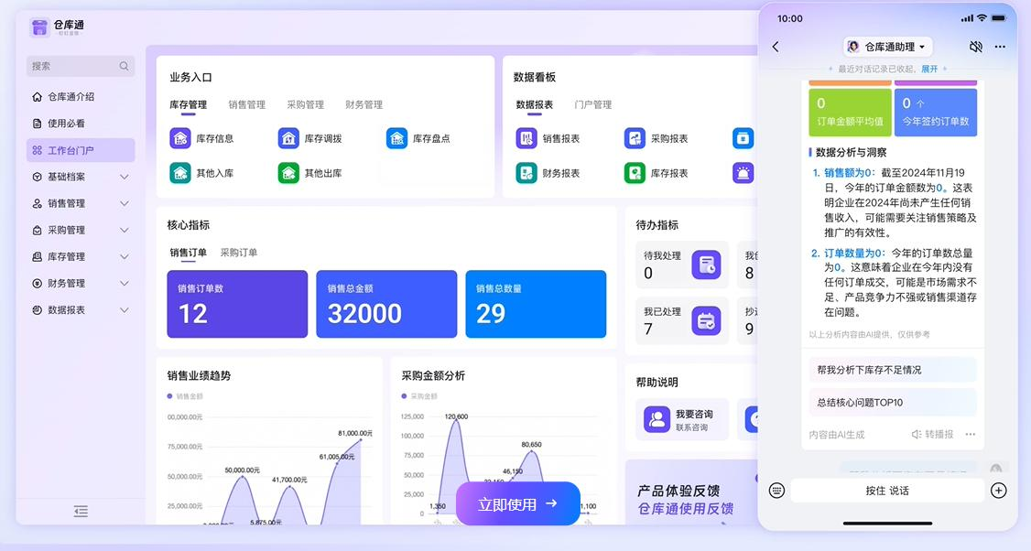The width and height of the screenshot is (1031, 551).
Task: Click the 销售总金额 32000 card
Action: pos(386,304)
